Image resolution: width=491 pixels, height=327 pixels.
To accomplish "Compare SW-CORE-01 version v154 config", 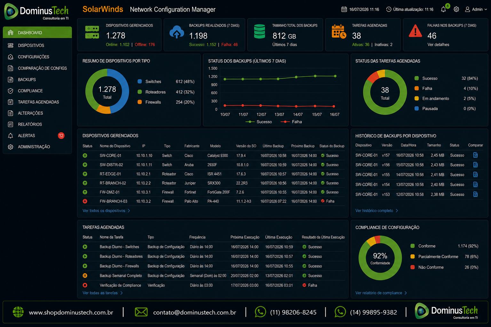I will (x=475, y=185).
